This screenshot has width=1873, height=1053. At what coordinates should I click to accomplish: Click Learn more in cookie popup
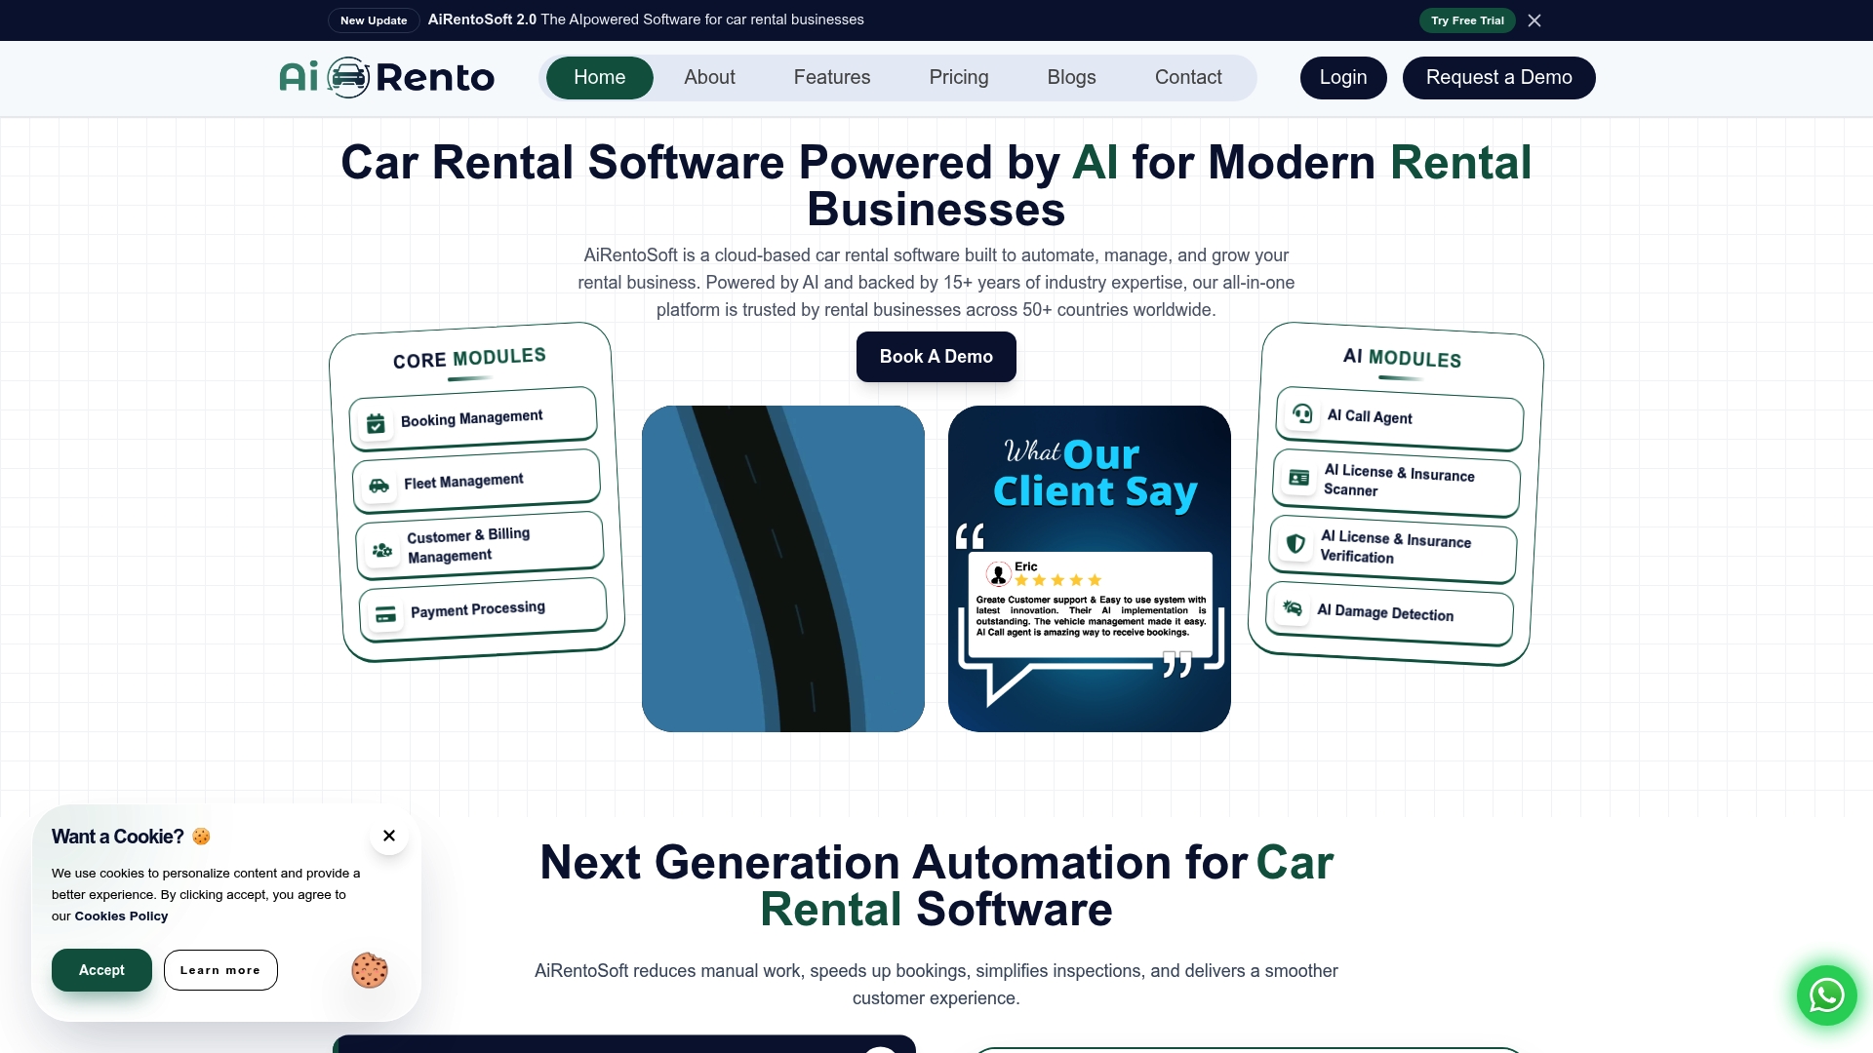220,970
